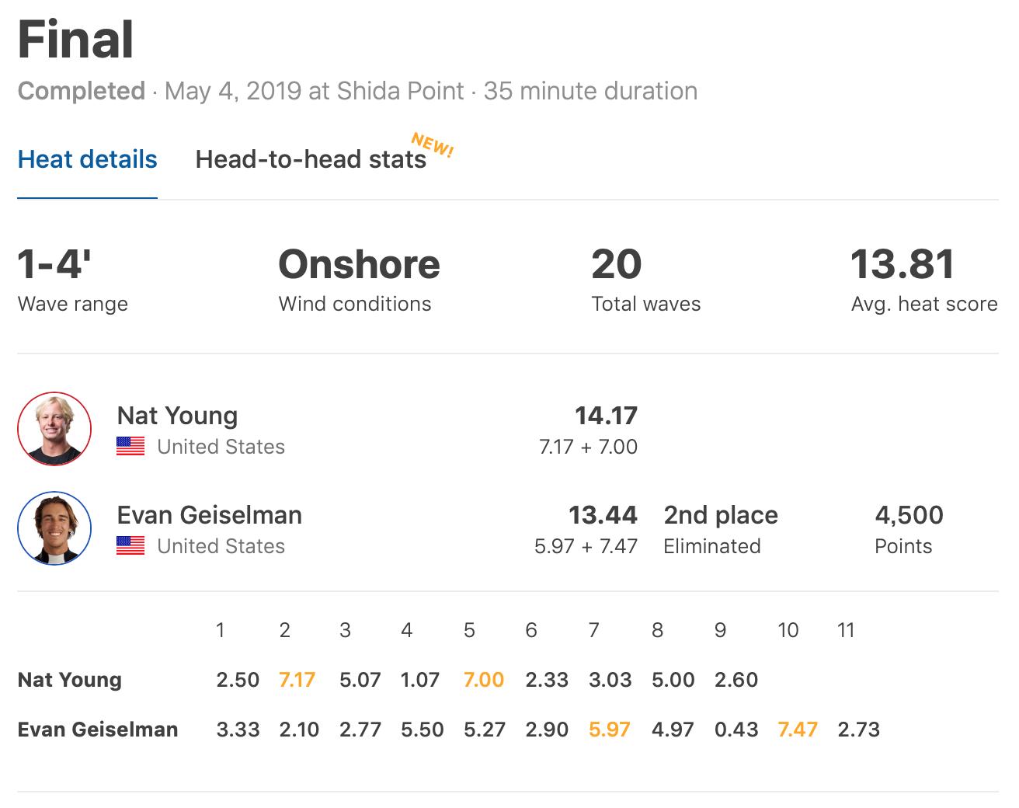Image resolution: width=1019 pixels, height=808 pixels.
Task: Click the flag beside Evan Geiselman's country
Action: coord(130,545)
